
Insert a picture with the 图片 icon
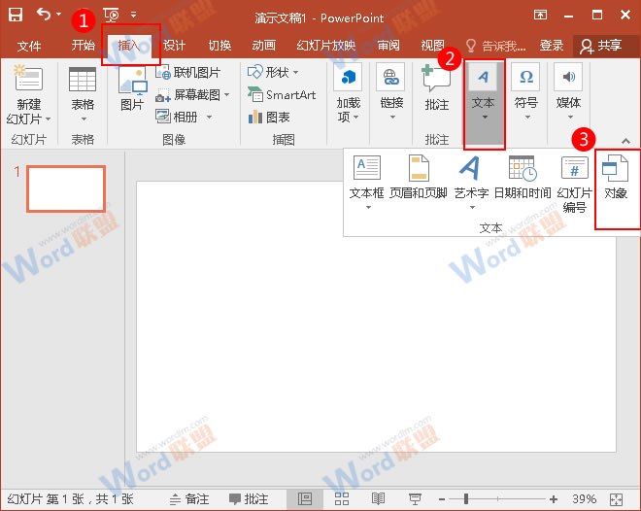coord(131,93)
